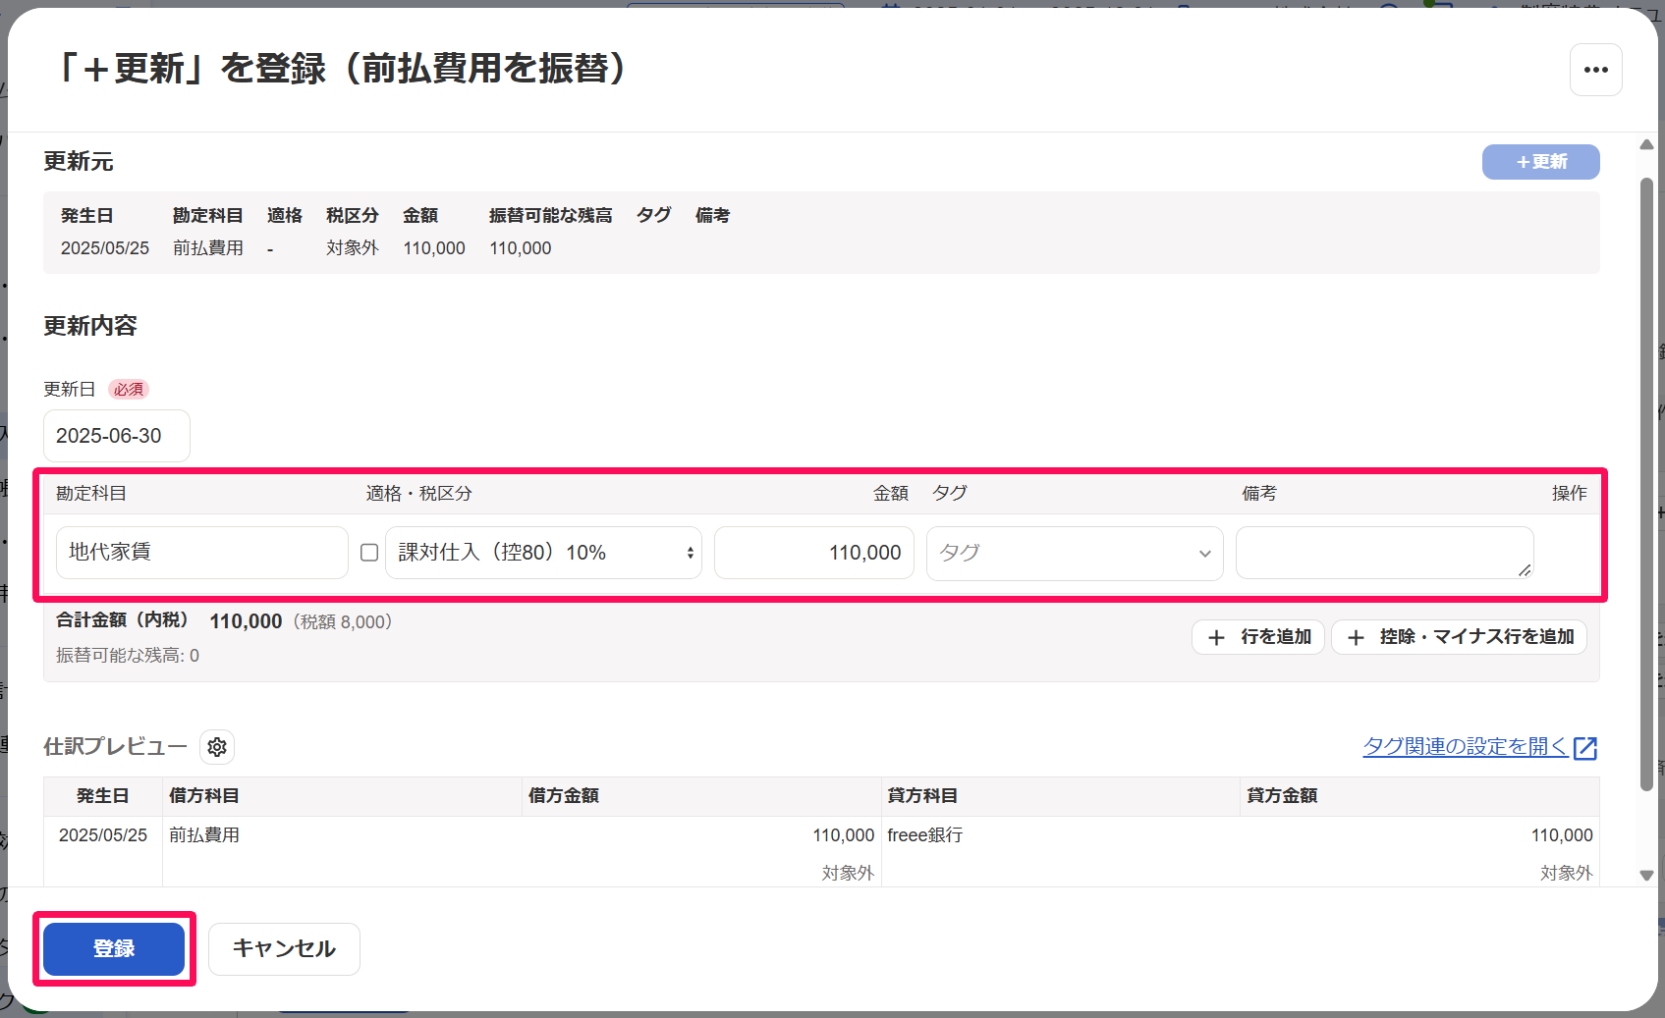Click plus icon on 控除・マイナス行を追加
1665x1018 pixels.
[x=1356, y=637]
